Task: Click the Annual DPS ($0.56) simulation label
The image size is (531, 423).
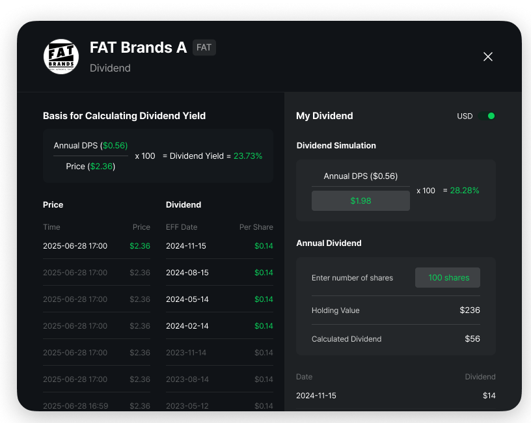Action: 361,176
